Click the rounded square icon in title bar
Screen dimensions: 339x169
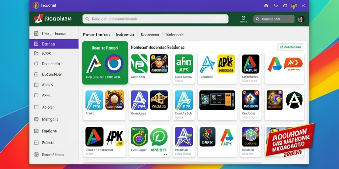click(285, 6)
